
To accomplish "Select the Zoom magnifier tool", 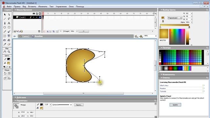I will (9, 52).
